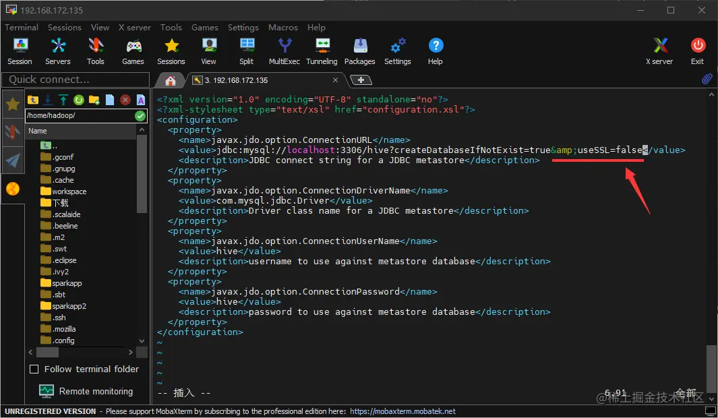Enable Follow terminal folder checkbox
This screenshot has height=418, width=718.
(x=34, y=369)
